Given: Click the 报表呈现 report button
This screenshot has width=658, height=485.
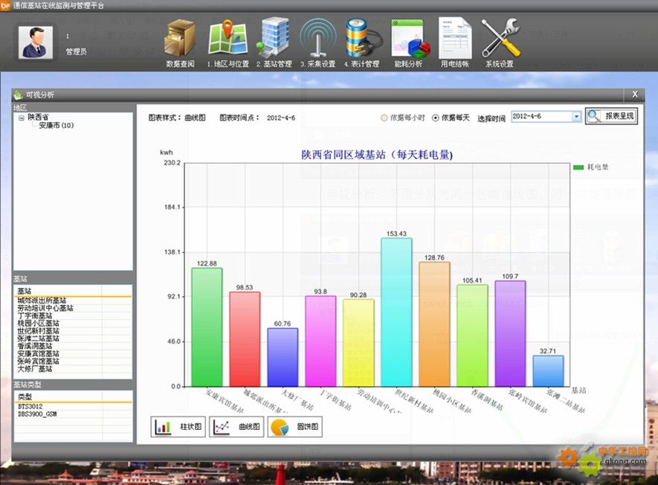Looking at the screenshot, I should pos(611,117).
